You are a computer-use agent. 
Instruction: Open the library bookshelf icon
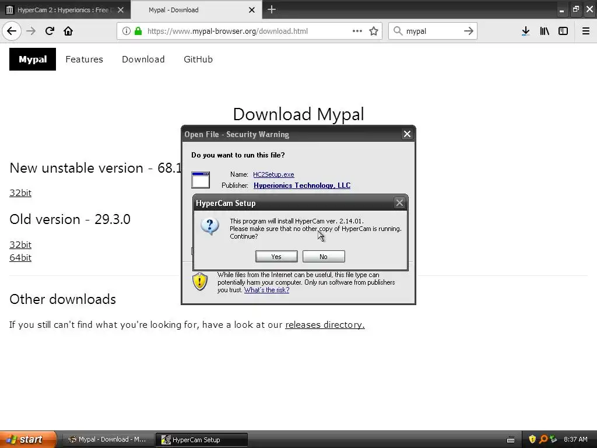(x=545, y=31)
